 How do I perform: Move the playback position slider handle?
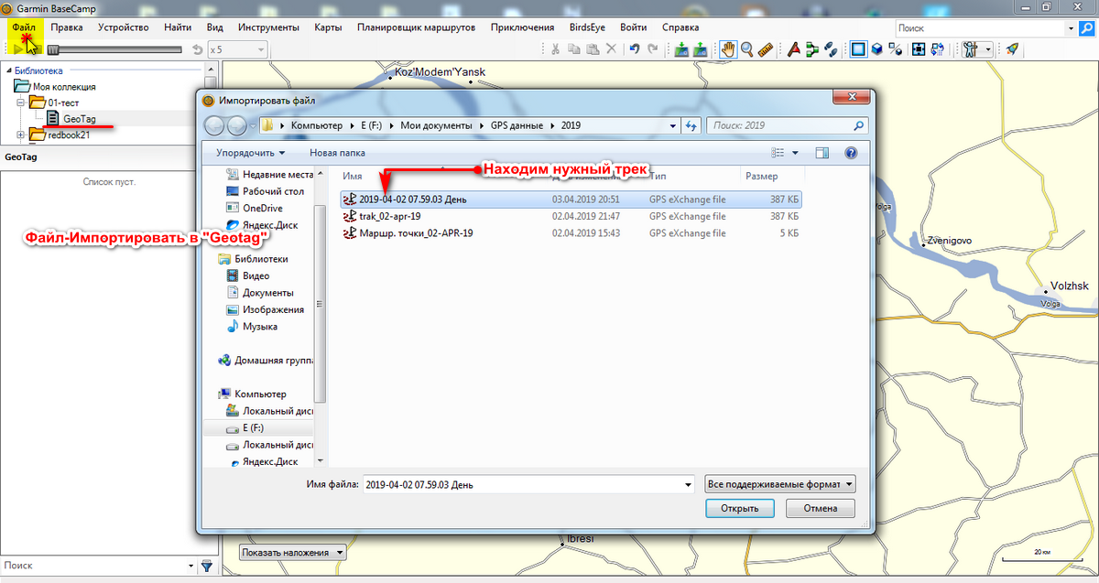click(x=53, y=49)
